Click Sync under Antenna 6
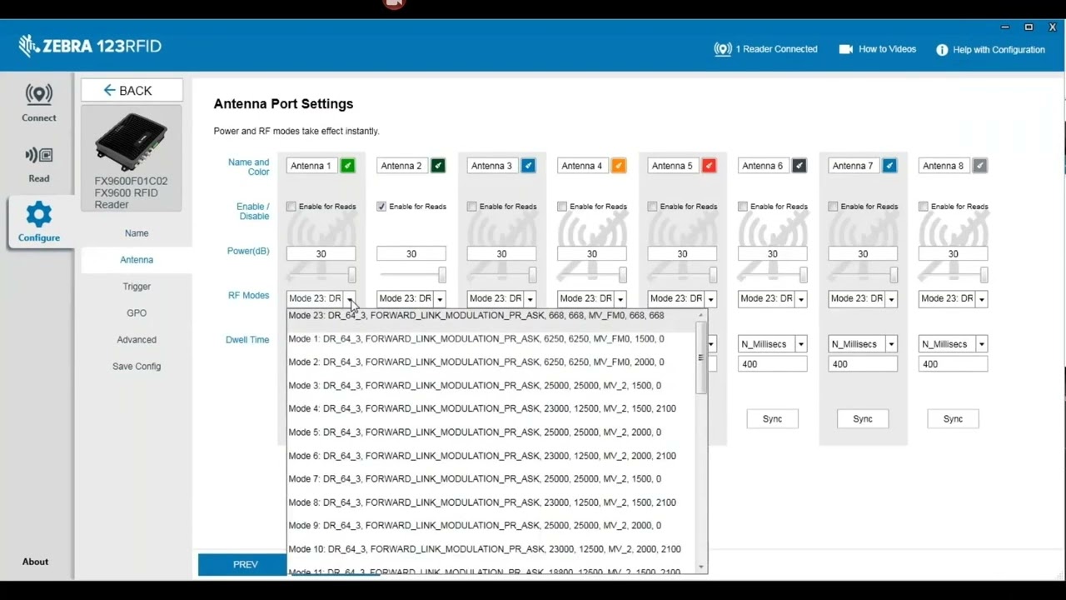The image size is (1066, 600). (x=772, y=419)
